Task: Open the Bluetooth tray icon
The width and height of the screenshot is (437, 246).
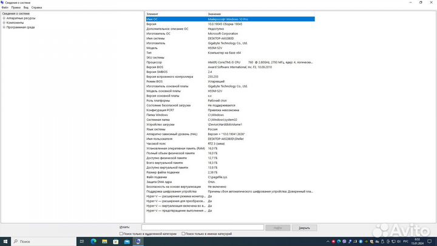Action: click(361, 242)
